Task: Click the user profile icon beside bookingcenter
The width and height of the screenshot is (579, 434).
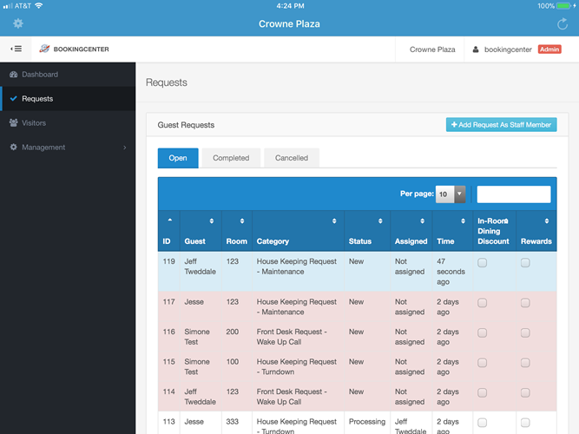Action: pos(476,49)
